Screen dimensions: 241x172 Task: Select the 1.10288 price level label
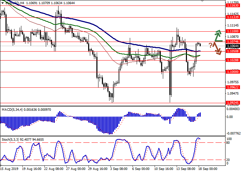(x=232, y=60)
